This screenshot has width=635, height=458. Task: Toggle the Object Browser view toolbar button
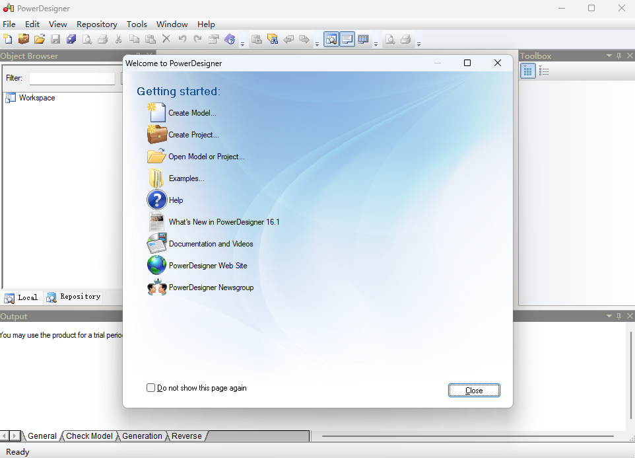(x=331, y=40)
